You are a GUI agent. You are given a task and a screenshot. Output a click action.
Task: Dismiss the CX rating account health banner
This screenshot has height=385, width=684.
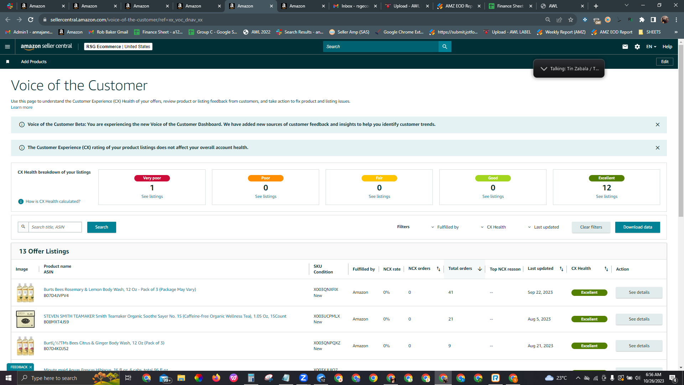658,148
